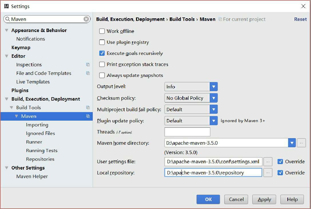This screenshot has width=311, height=209.
Task: Select Importing under Maven settings
Action: pyautogui.click(x=37, y=125)
